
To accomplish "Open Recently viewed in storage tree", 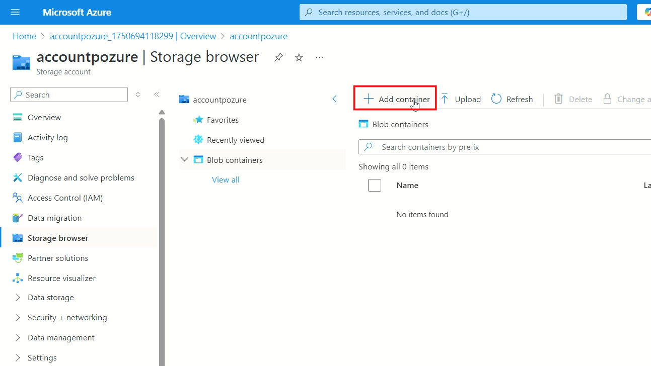I will coord(236,140).
